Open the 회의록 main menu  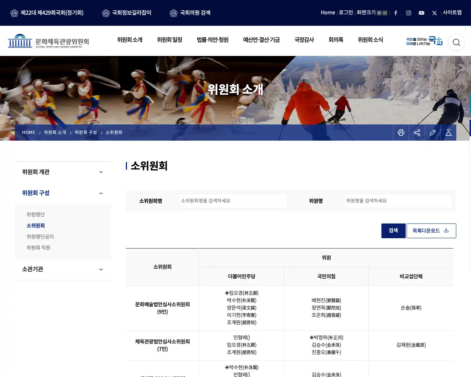pyautogui.click(x=336, y=40)
